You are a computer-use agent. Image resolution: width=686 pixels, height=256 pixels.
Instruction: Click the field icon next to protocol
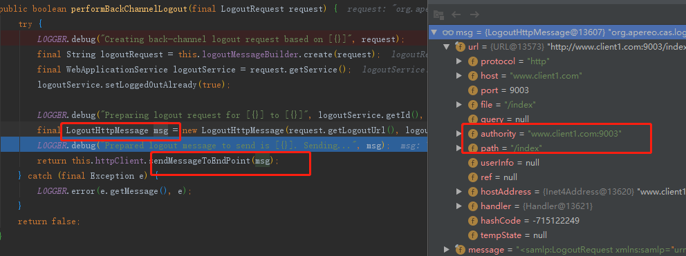pos(473,61)
